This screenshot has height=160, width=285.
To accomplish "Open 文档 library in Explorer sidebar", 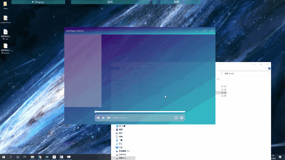I will pos(121,137).
